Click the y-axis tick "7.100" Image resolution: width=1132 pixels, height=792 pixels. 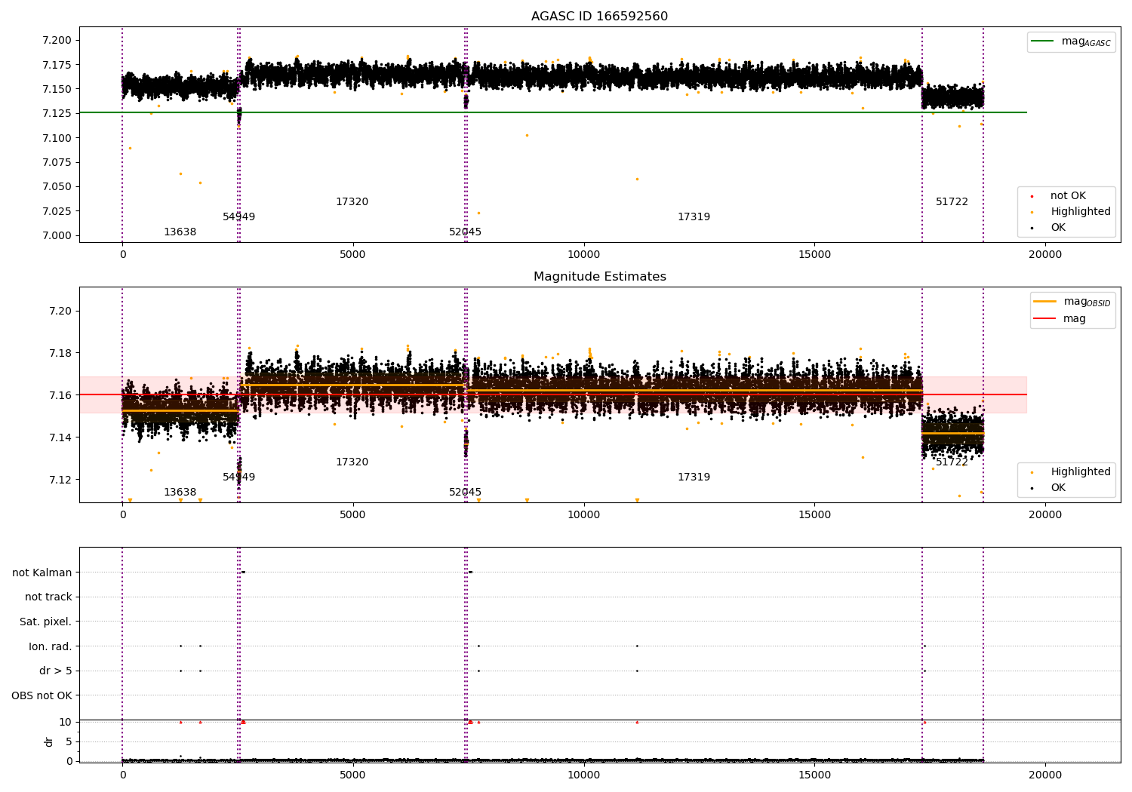(57, 138)
